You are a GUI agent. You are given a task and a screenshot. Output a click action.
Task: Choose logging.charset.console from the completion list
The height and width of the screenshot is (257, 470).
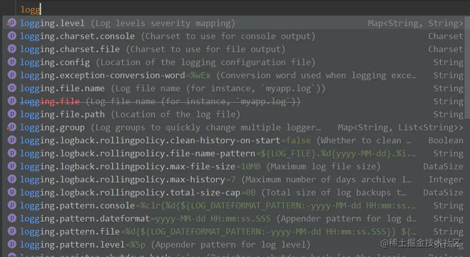click(x=234, y=36)
